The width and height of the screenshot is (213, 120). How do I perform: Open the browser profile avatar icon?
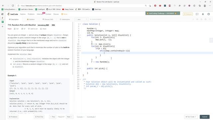(x=205, y=6)
